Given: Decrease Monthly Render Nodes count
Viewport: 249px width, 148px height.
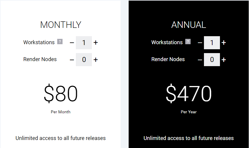Looking at the screenshot, I should coord(72,60).
